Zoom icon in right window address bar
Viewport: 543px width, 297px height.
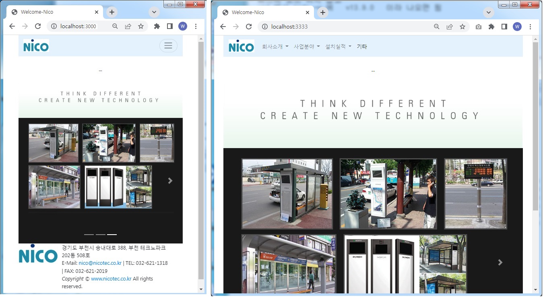click(437, 27)
